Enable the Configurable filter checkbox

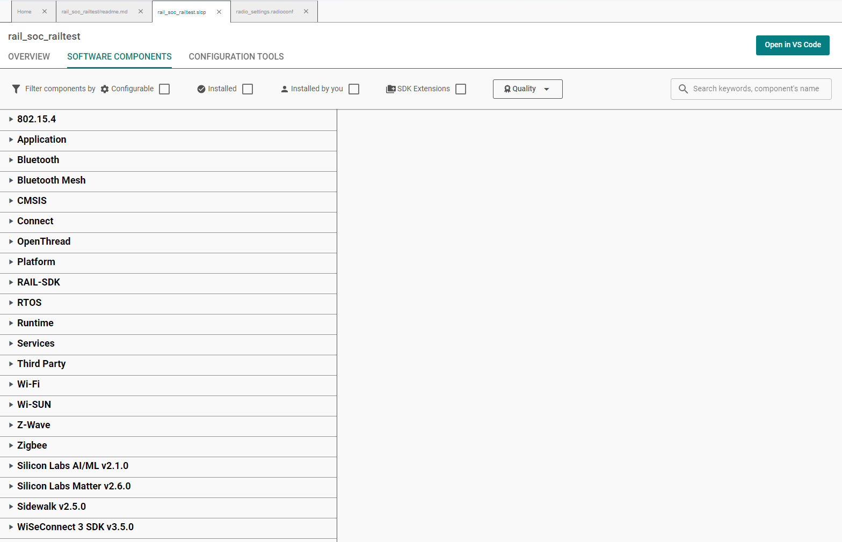pos(164,89)
